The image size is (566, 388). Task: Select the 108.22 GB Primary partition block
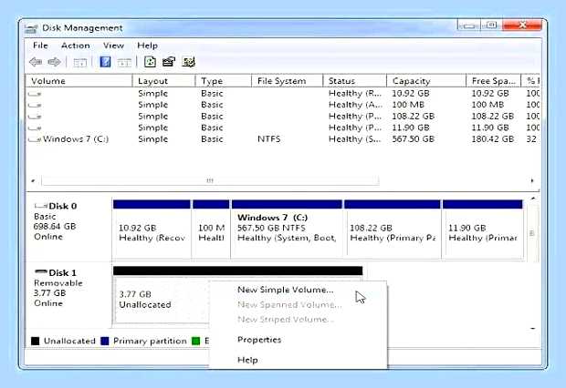pos(393,230)
